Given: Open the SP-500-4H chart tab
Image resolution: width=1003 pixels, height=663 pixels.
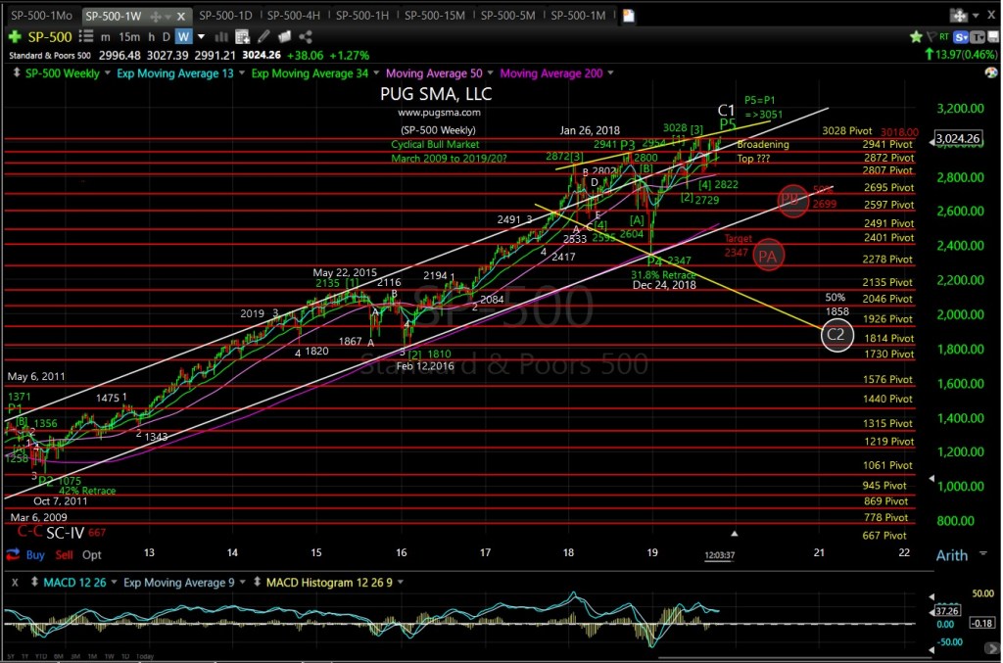Looking at the screenshot, I should [293, 16].
